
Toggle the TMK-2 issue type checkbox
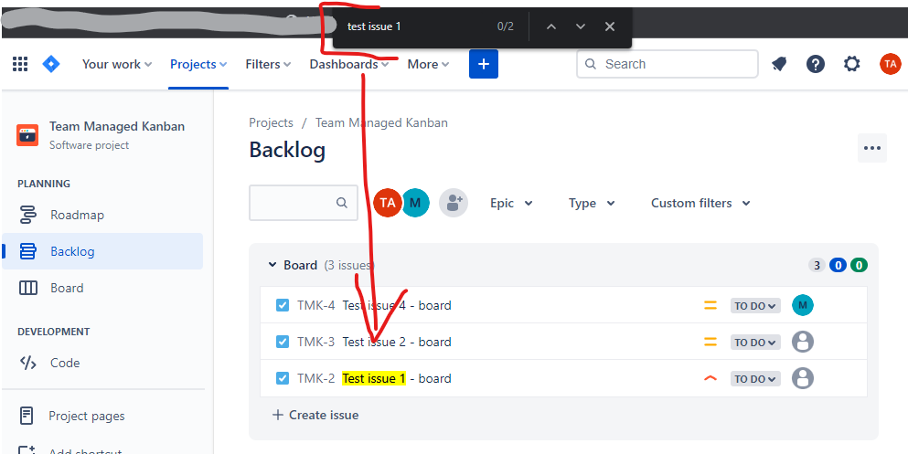[x=283, y=378]
